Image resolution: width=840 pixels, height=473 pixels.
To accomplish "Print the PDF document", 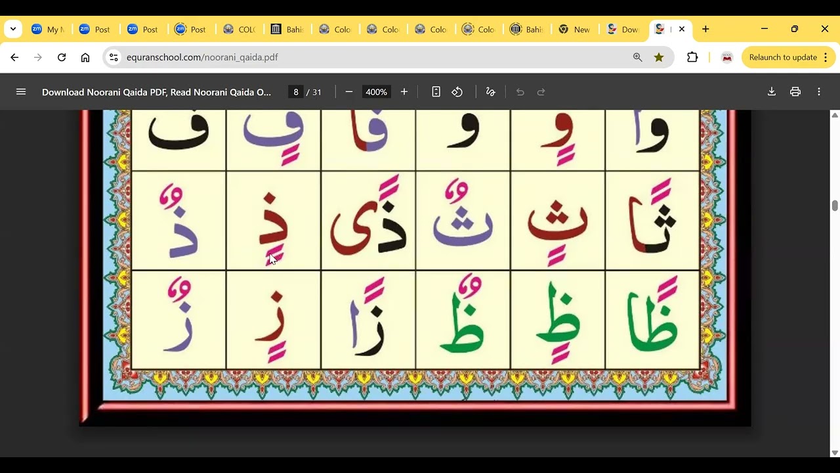I will click(x=795, y=92).
